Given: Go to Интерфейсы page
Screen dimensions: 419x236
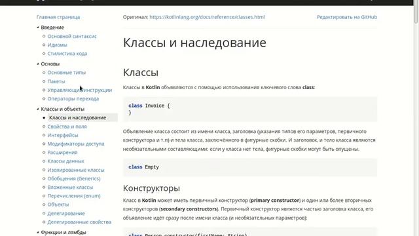Looking at the screenshot, I should click(x=63, y=135).
